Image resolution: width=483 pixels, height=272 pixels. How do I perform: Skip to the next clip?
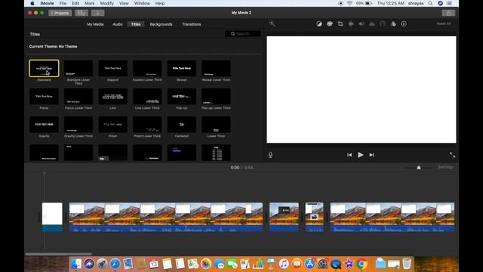(x=371, y=155)
